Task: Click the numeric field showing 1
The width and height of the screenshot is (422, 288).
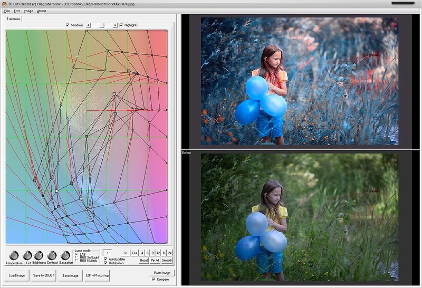Action: tap(108, 253)
